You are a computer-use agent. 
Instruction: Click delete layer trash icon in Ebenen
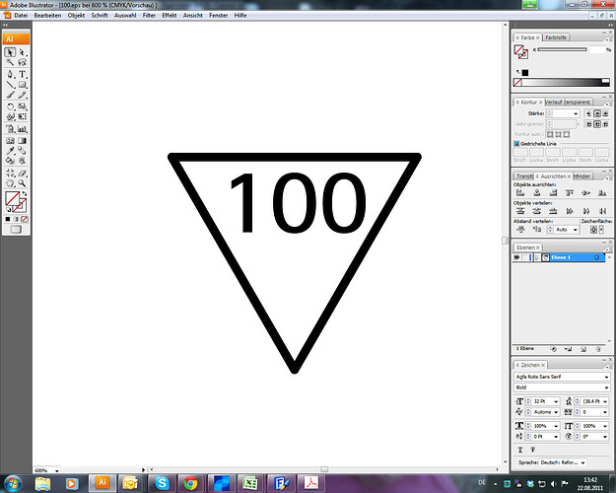(x=598, y=349)
